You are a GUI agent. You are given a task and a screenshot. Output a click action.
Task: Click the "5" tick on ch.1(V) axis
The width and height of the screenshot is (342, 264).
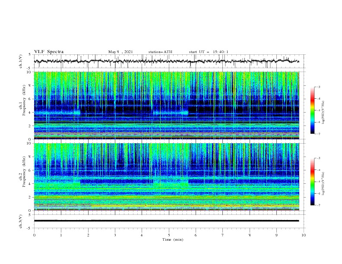pos(30,55)
